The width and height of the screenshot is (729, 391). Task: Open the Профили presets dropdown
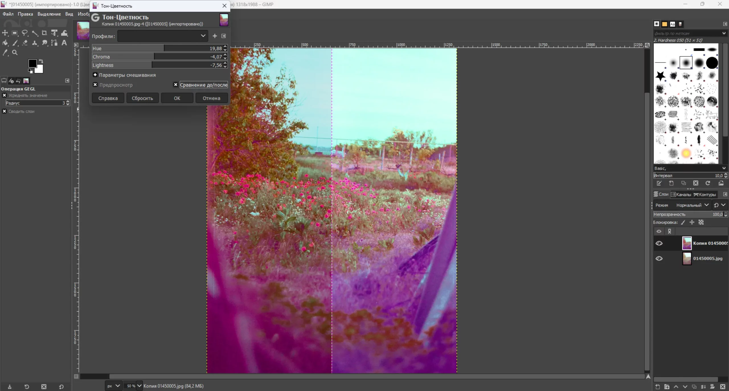coord(163,36)
